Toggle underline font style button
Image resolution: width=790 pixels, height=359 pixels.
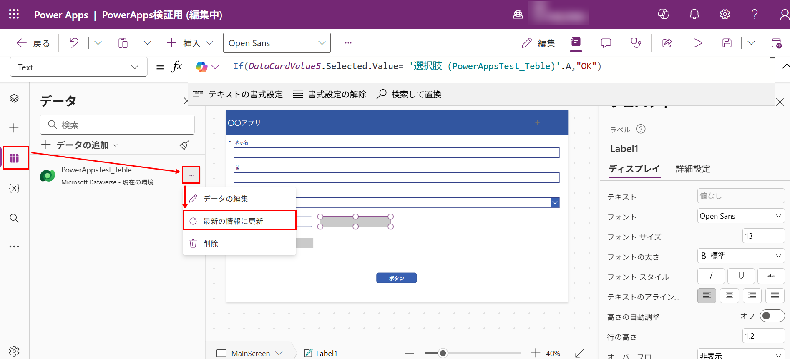pos(741,276)
